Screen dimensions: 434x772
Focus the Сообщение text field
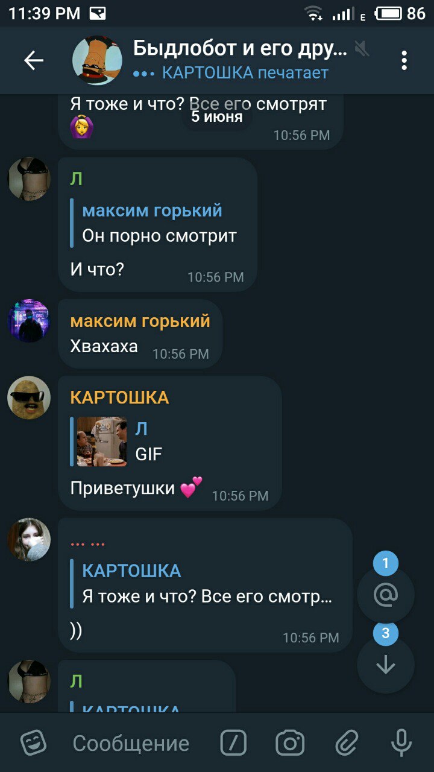pyautogui.click(x=131, y=743)
